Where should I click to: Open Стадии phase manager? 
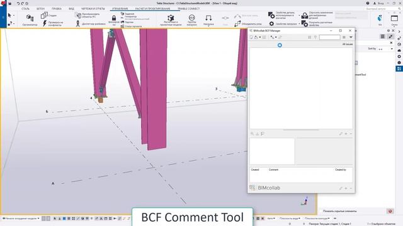coord(48,15)
